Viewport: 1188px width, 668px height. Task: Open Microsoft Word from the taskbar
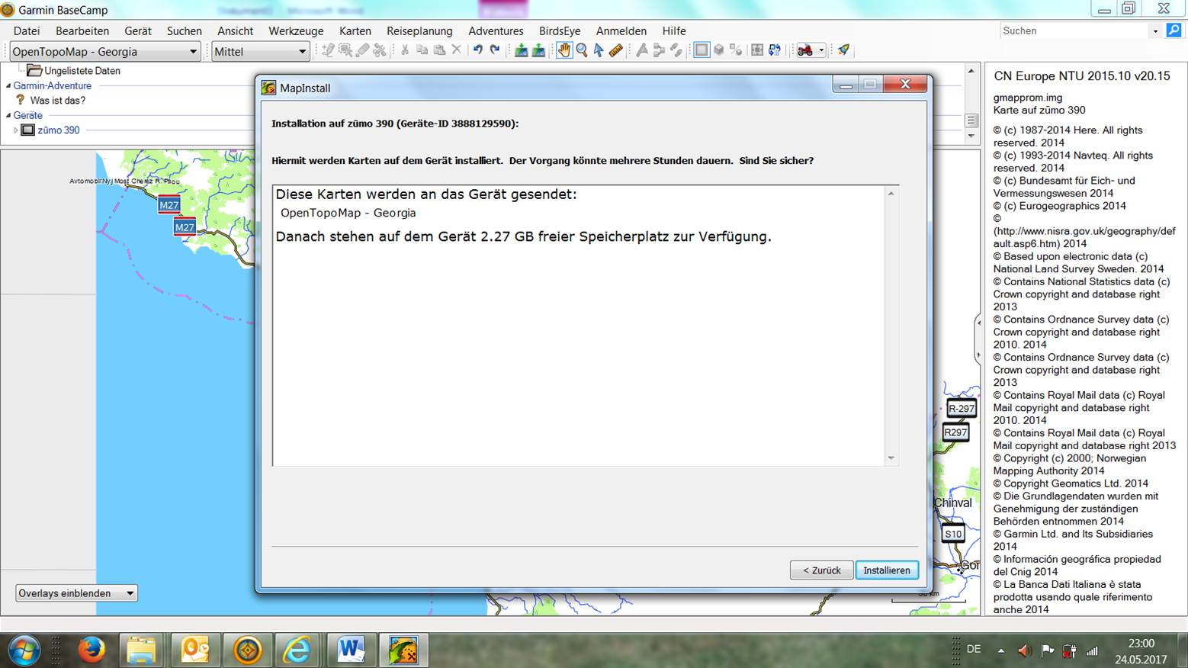351,650
